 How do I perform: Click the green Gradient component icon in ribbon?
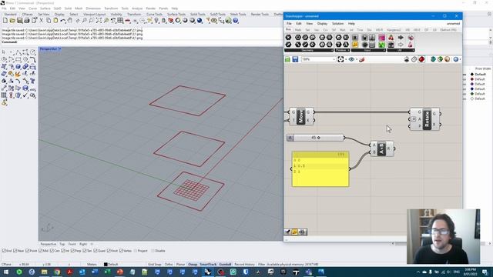pyautogui.click(x=382, y=45)
